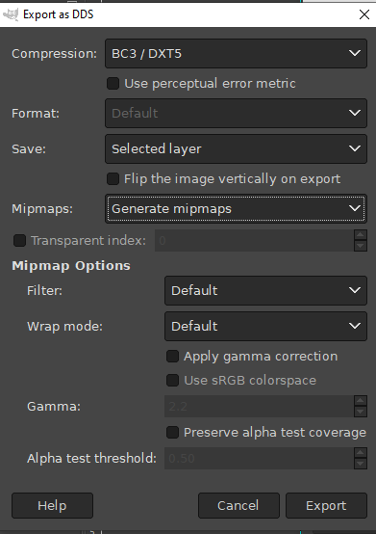Click the Help button

(x=52, y=505)
